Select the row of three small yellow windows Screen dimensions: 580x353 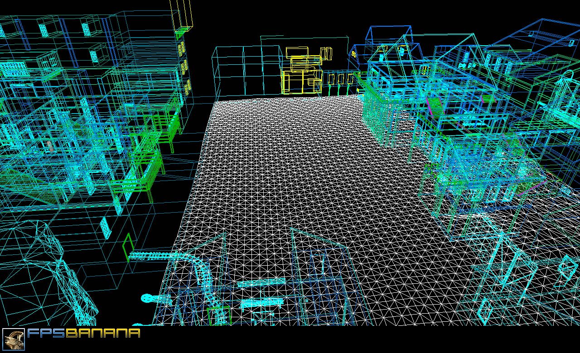tap(340, 79)
